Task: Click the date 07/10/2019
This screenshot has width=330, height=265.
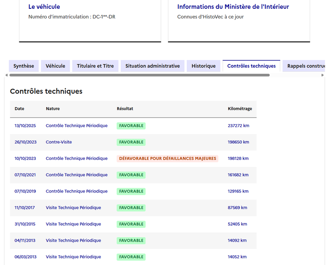Action: pos(25,191)
